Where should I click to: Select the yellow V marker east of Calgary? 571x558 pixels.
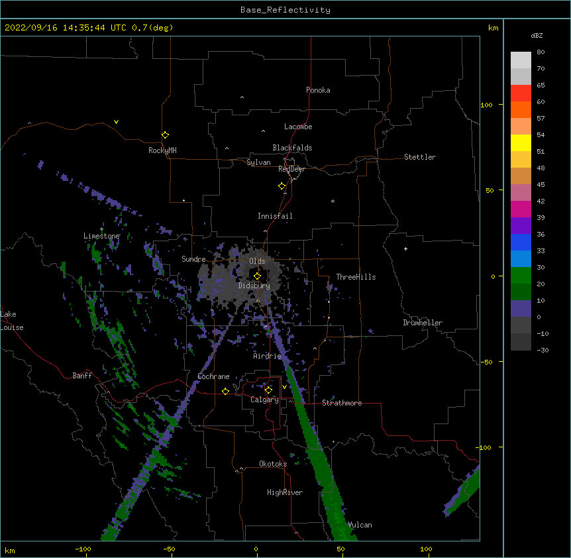[284, 387]
